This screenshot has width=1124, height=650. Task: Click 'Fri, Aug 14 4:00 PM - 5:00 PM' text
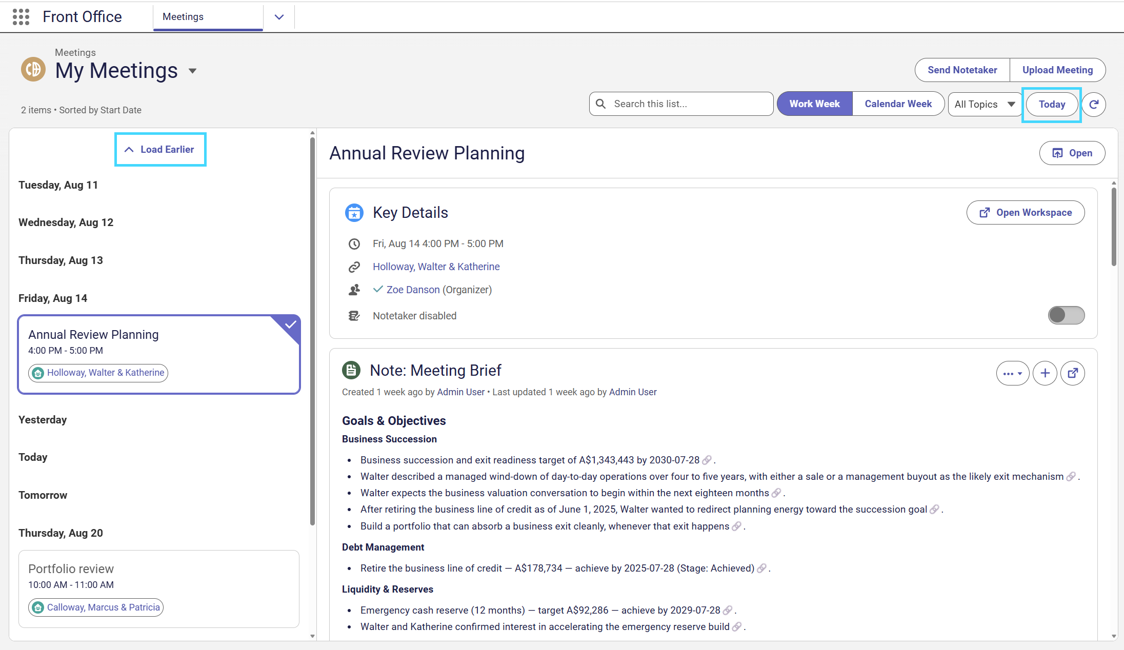(438, 244)
